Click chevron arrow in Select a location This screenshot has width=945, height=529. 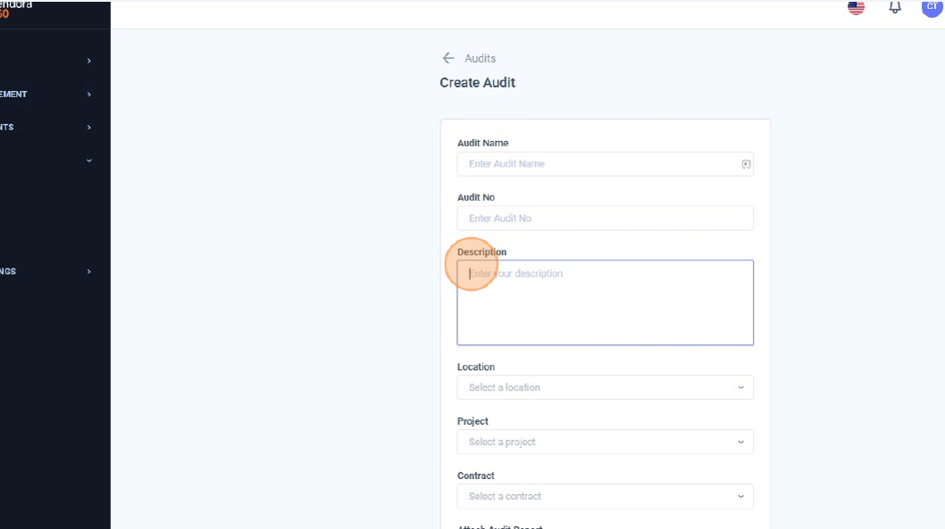[740, 387]
